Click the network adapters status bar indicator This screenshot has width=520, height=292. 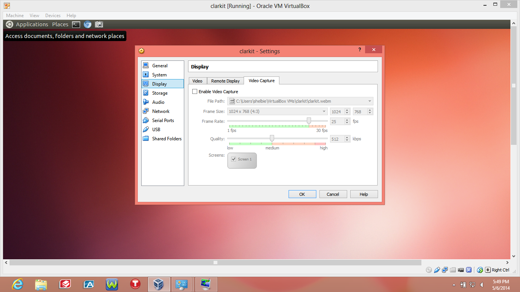pos(445,270)
